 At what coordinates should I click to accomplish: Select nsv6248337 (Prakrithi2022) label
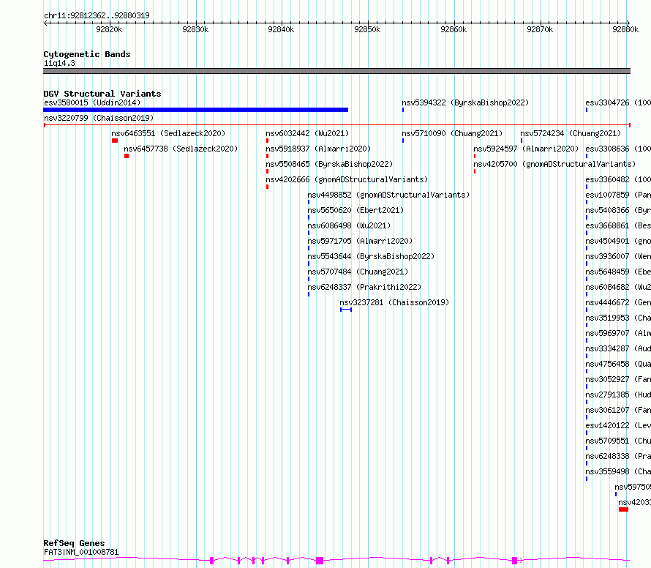click(364, 287)
